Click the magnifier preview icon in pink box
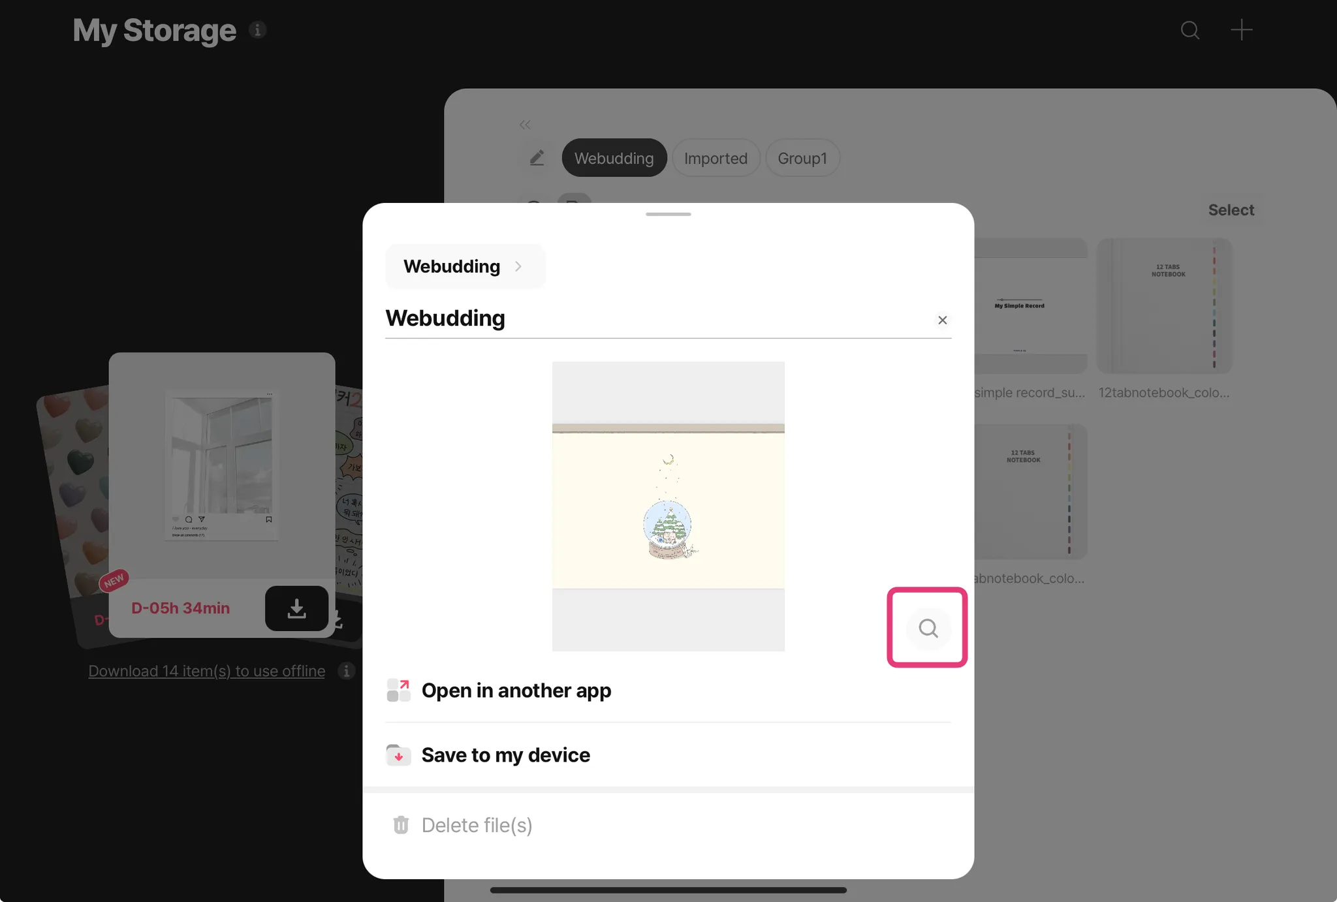The width and height of the screenshot is (1337, 902). pos(928,628)
